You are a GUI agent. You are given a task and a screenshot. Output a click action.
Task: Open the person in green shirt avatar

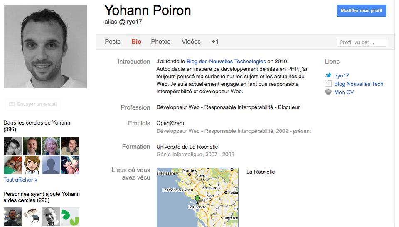coord(13,165)
